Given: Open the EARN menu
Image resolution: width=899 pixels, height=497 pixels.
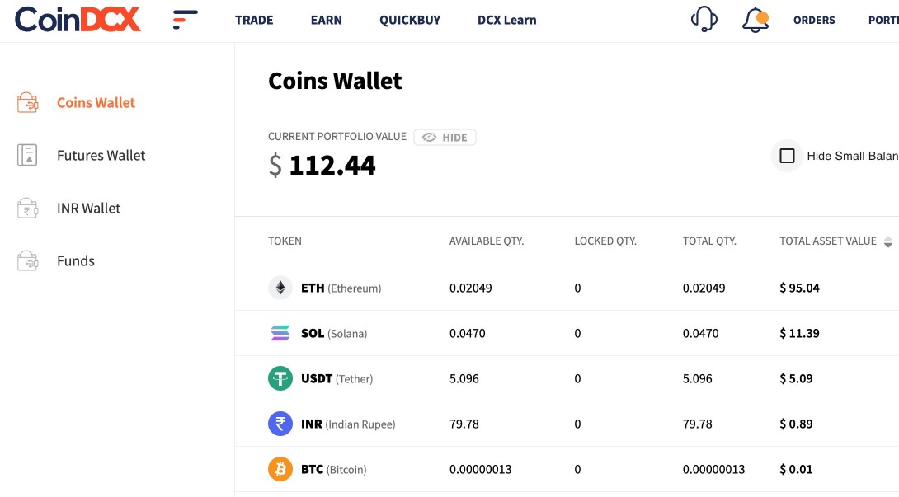Looking at the screenshot, I should tap(327, 20).
